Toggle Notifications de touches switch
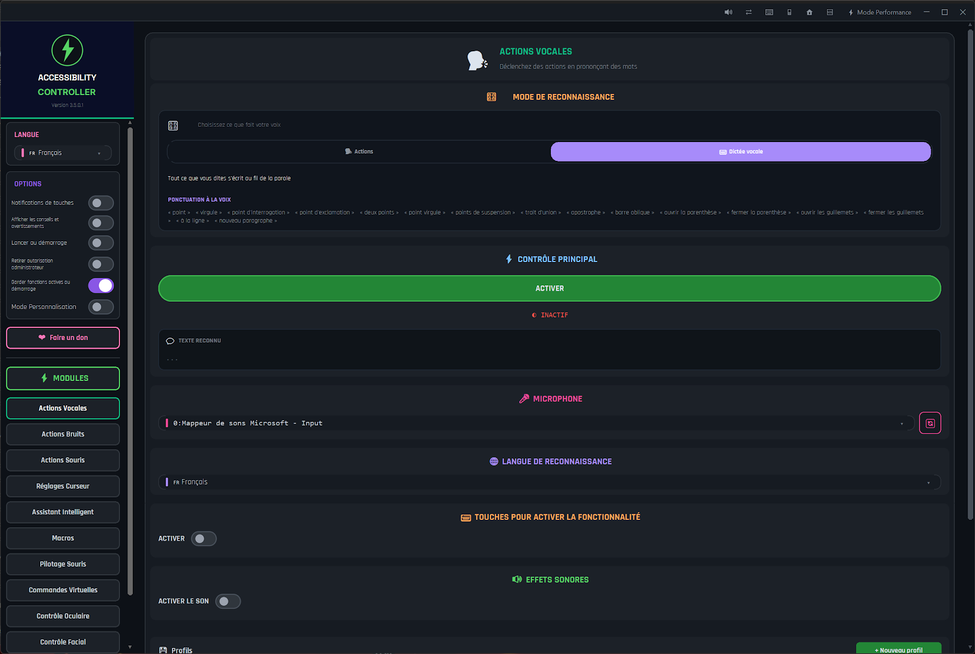Image resolution: width=975 pixels, height=654 pixels. 101,203
